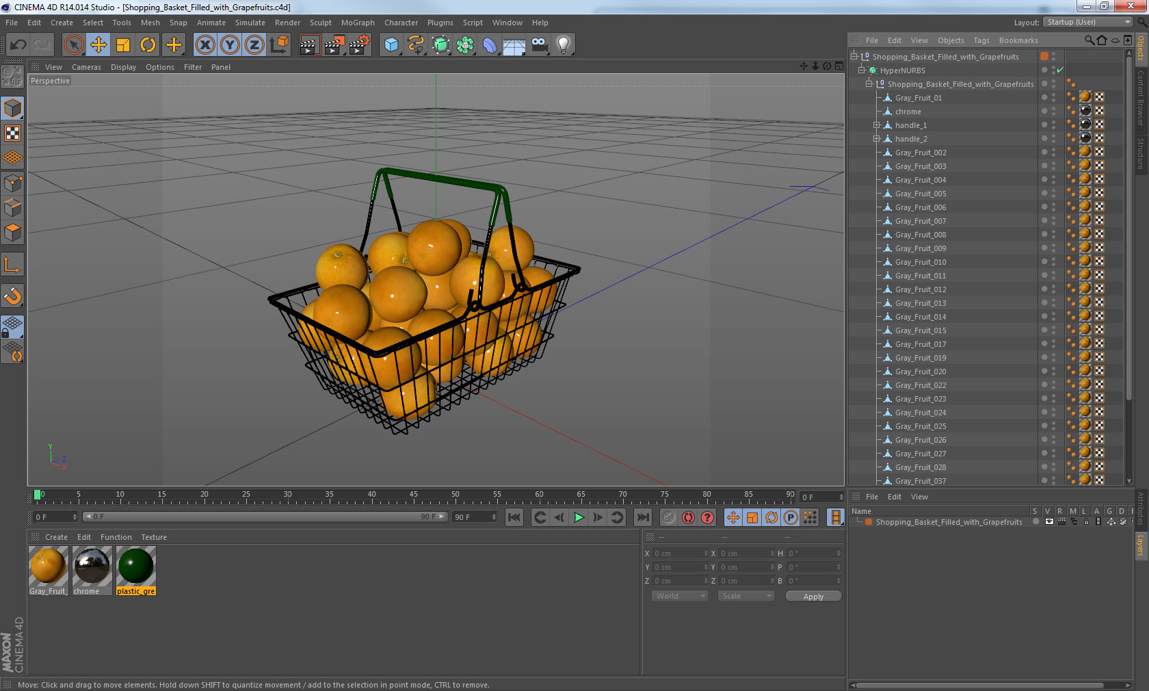Open the Layout dropdown Startup (User)
Screen dimensions: 1149x691
click(1089, 23)
